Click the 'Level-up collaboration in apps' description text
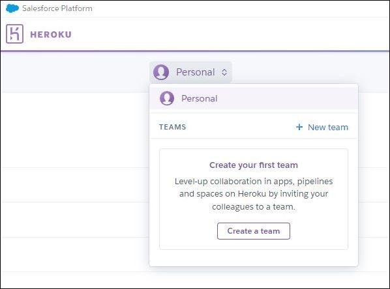This screenshot has height=289, width=390. 254,194
